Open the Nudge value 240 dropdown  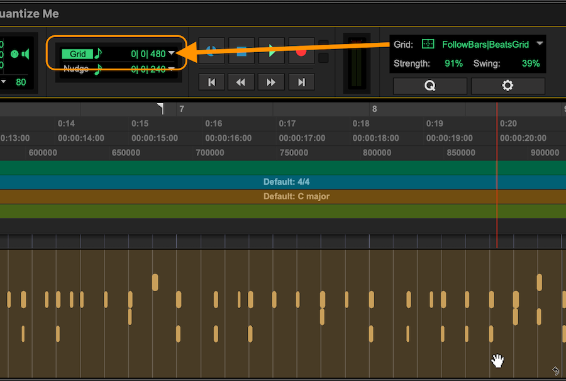pos(171,69)
